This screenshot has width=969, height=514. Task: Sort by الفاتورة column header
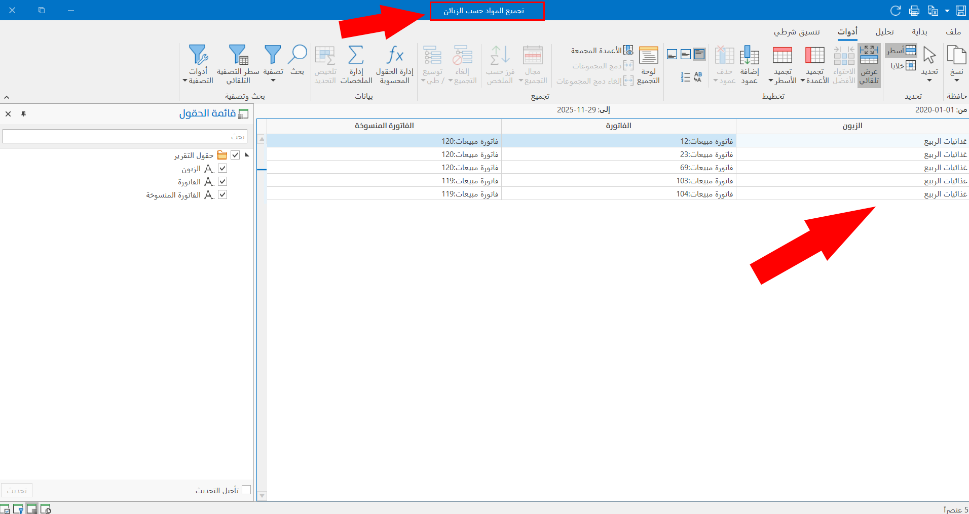pos(618,126)
